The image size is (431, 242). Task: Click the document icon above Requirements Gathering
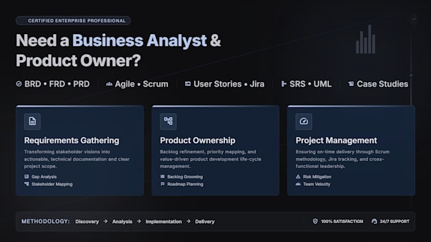pos(32,121)
